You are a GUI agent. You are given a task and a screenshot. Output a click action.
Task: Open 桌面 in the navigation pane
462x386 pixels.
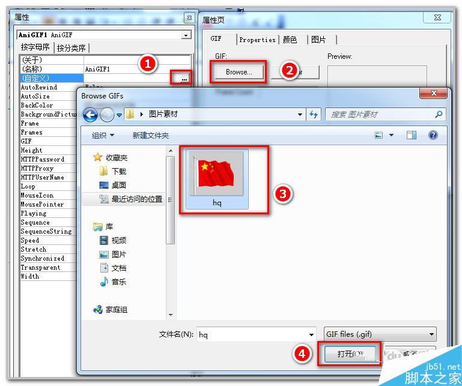tap(113, 185)
